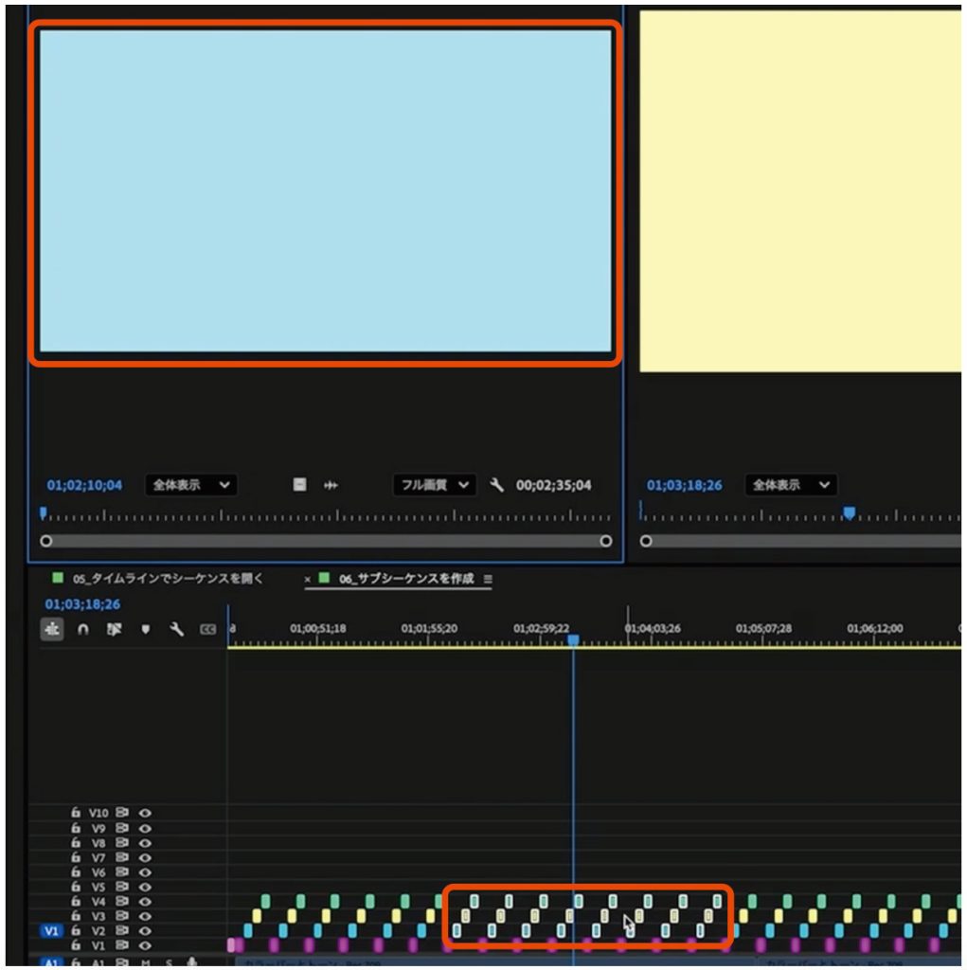Open the source monitor wrench settings

click(x=496, y=485)
